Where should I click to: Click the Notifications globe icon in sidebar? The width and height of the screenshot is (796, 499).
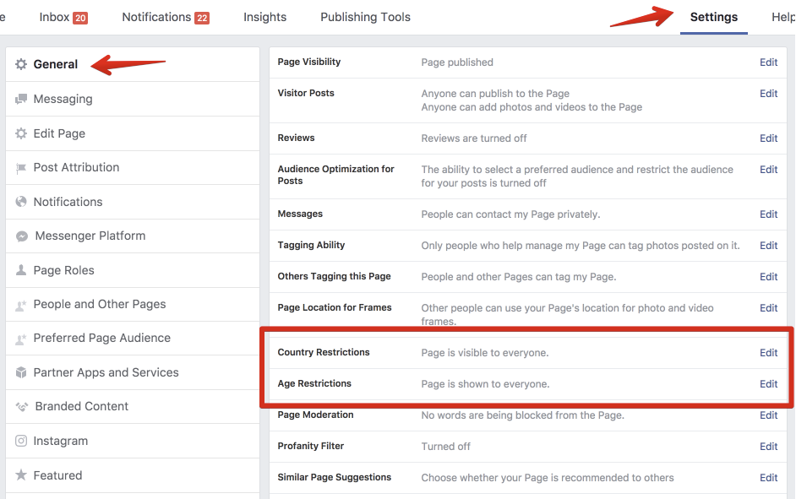click(x=21, y=202)
